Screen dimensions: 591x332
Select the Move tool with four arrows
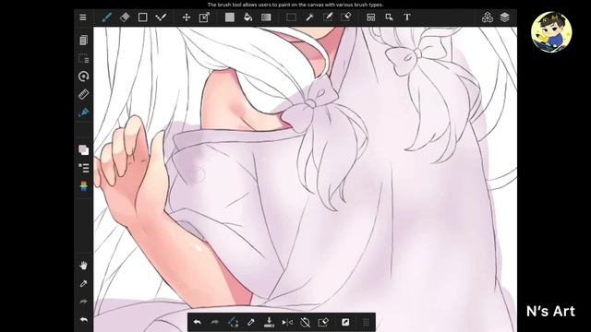pyautogui.click(x=187, y=18)
